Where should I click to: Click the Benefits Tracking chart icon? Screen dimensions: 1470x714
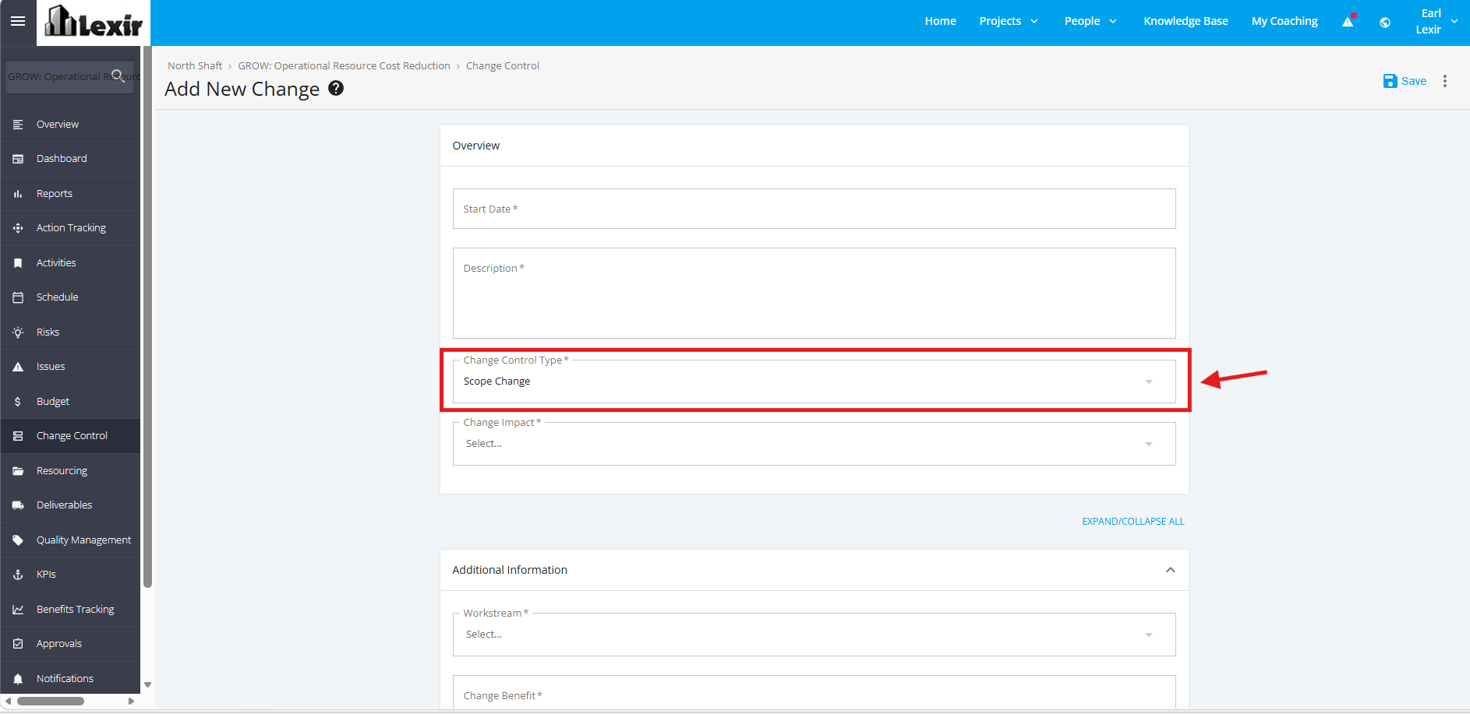pos(18,610)
